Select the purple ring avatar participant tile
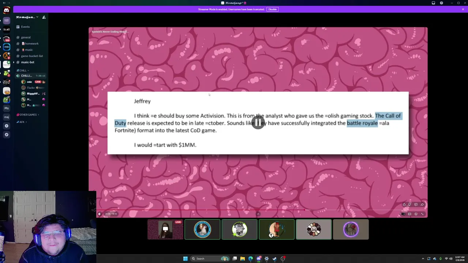 click(351, 229)
